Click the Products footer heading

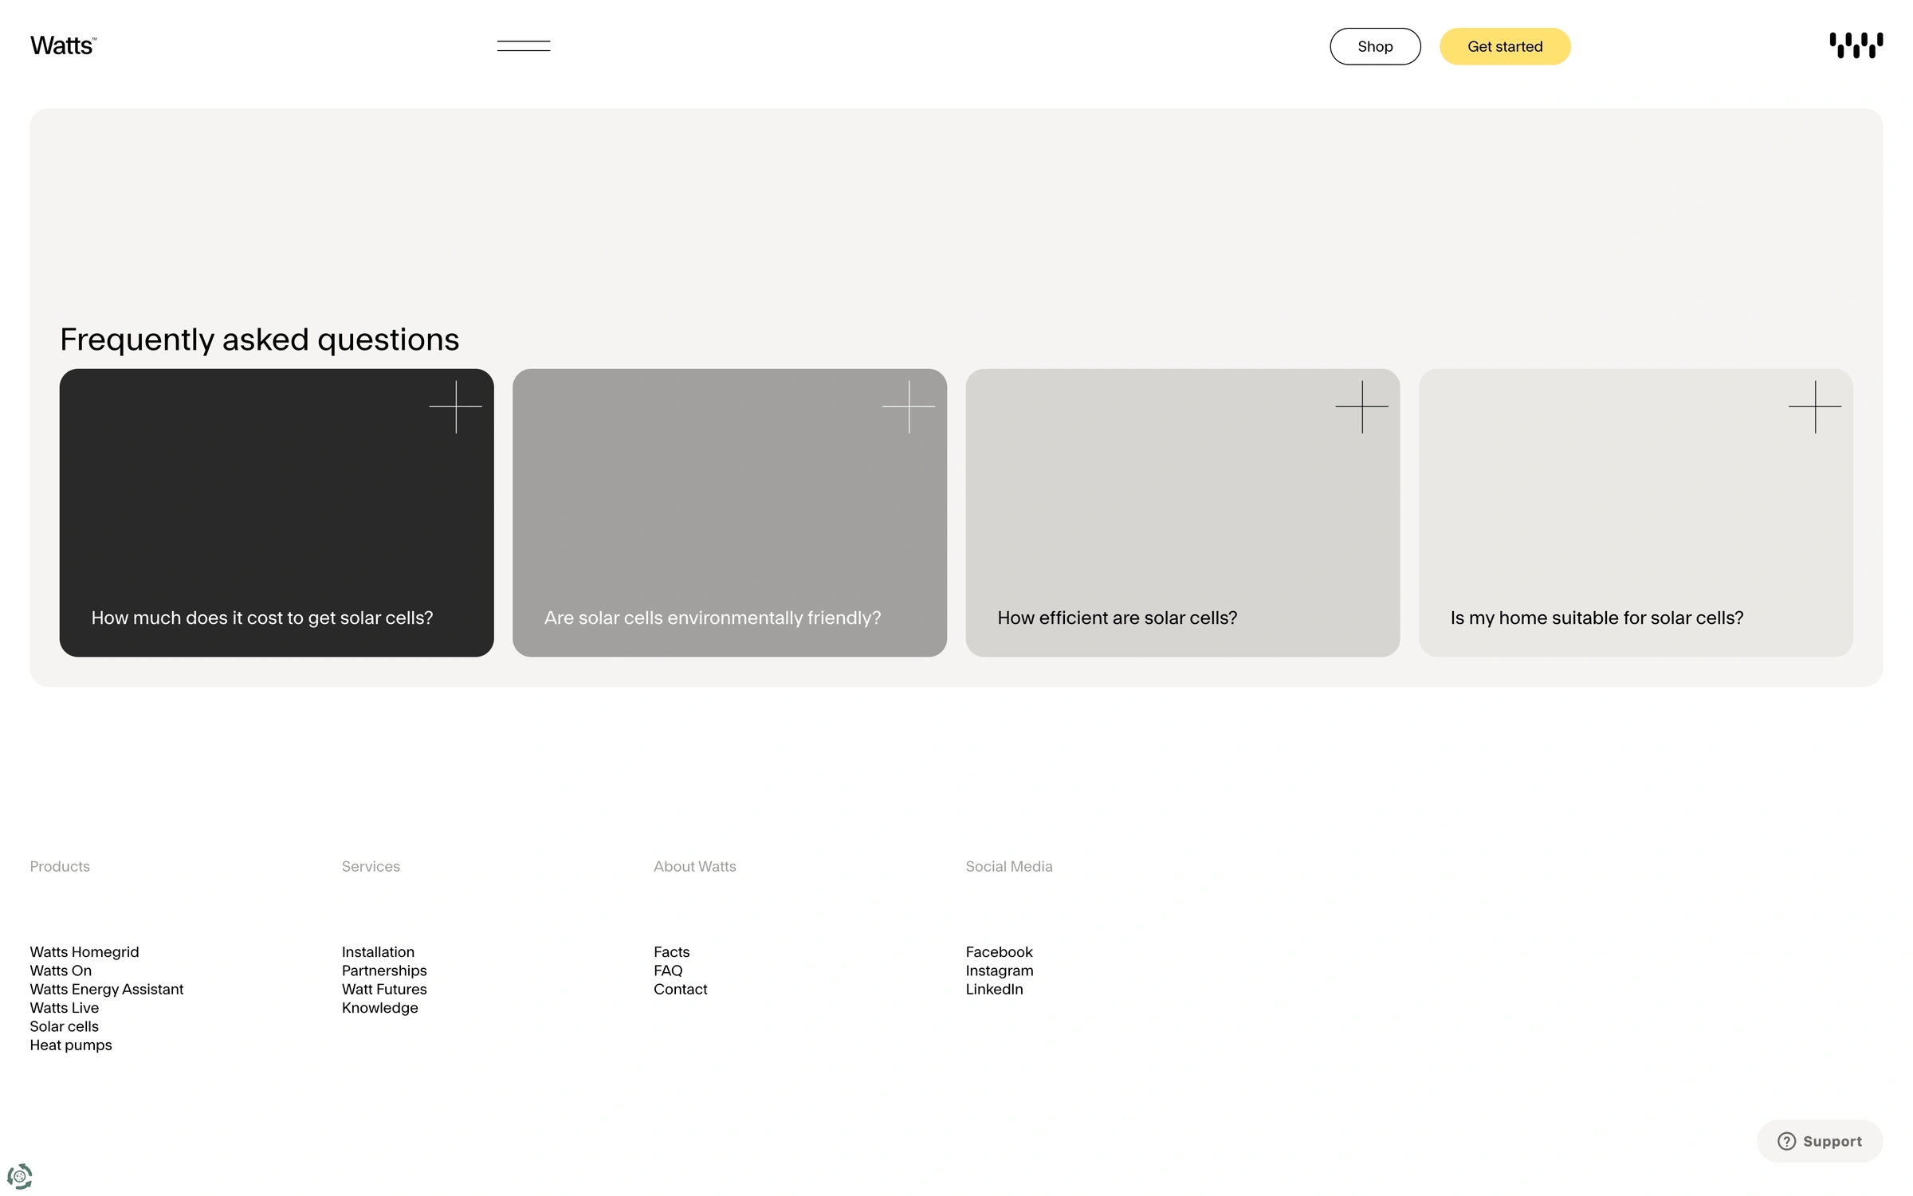pos(60,866)
